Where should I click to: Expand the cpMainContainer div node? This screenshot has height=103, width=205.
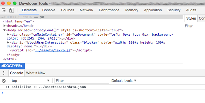point(8,34)
